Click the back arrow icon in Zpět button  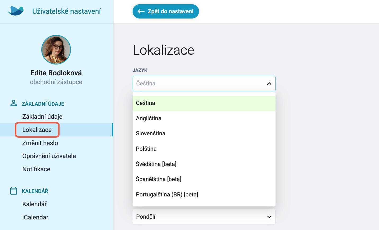141,11
